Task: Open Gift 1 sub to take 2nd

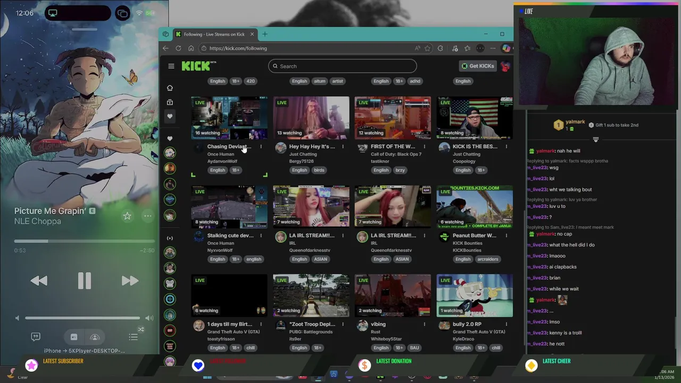Action: (613, 125)
